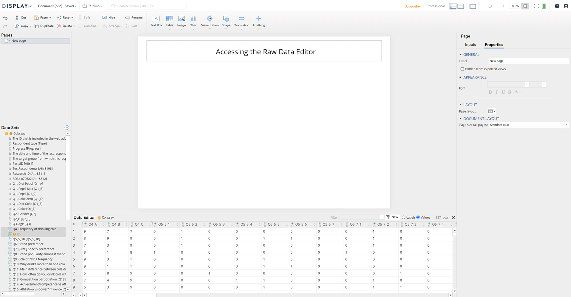Open the Help question mark icon
571x297 pixels.
[557, 6]
